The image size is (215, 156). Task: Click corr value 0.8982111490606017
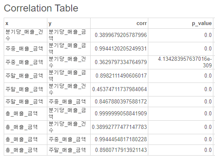121,76
